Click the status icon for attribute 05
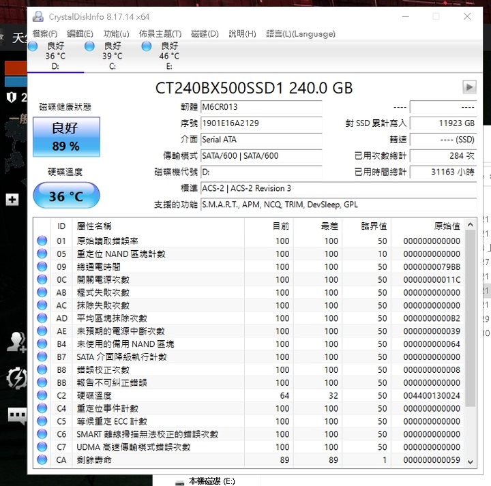491x486 pixels. (42, 254)
